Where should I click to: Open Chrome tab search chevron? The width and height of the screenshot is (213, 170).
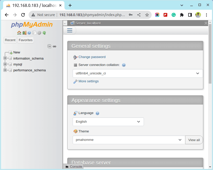182,5
